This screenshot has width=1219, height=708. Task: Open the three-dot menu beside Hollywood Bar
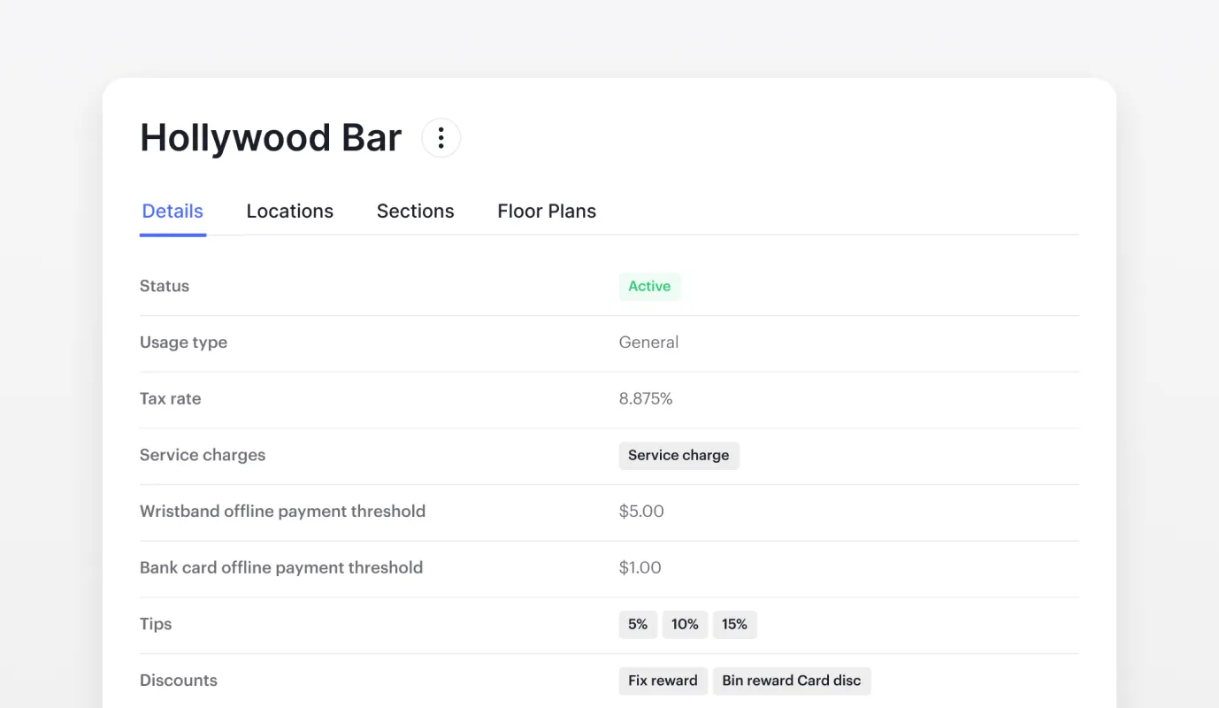pos(441,138)
